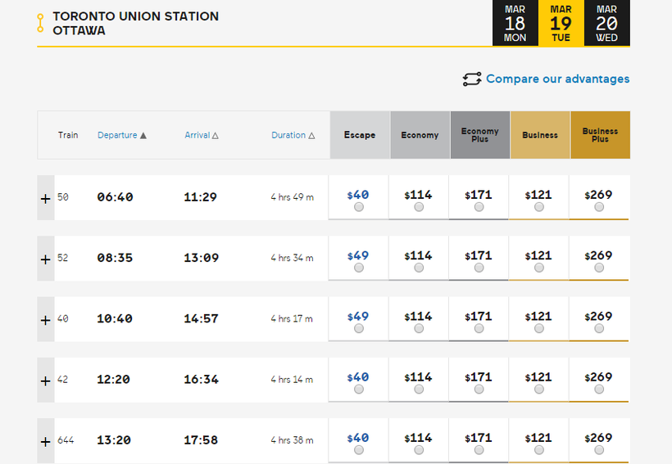Expand details for train 52
This screenshot has height=464, width=672.
coord(46,259)
